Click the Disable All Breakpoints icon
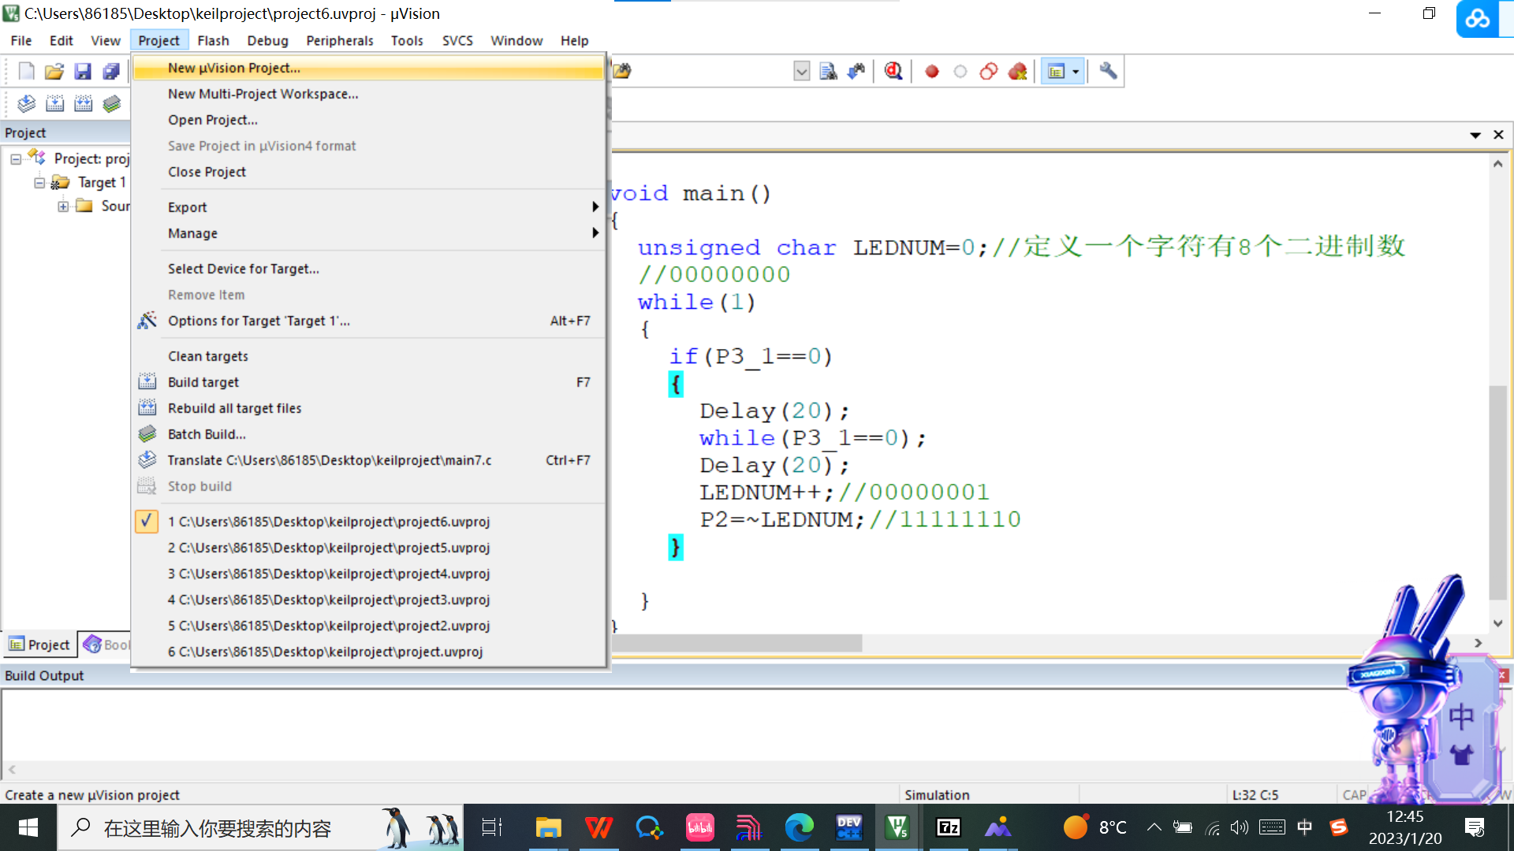The height and width of the screenshot is (851, 1514). (989, 72)
